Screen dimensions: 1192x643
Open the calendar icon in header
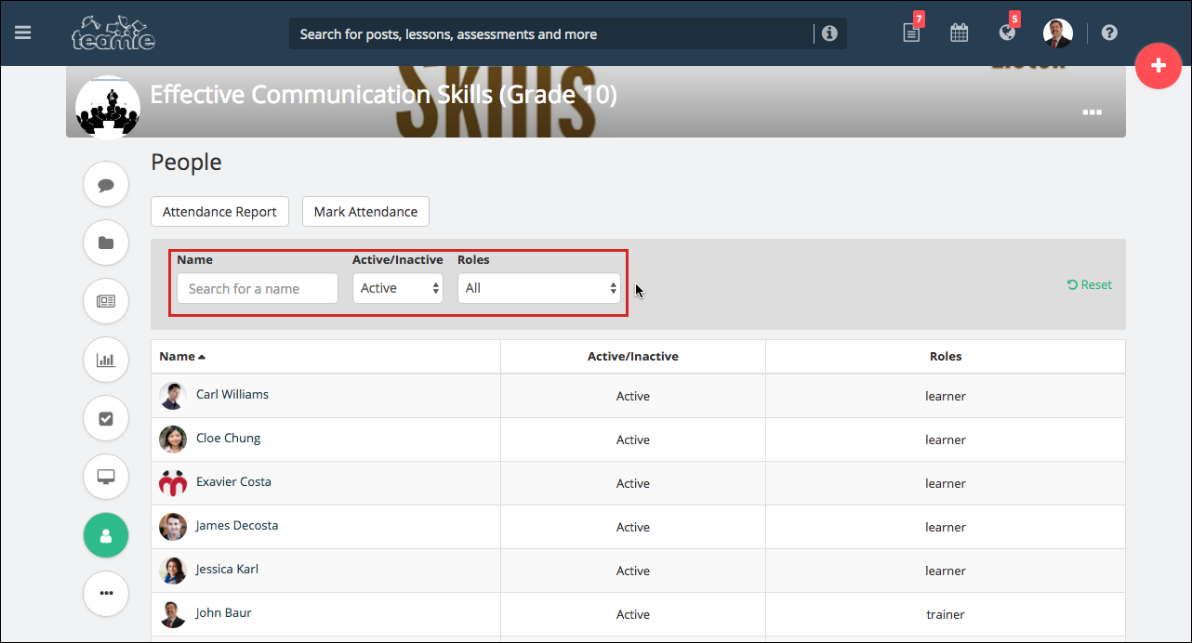coord(959,33)
